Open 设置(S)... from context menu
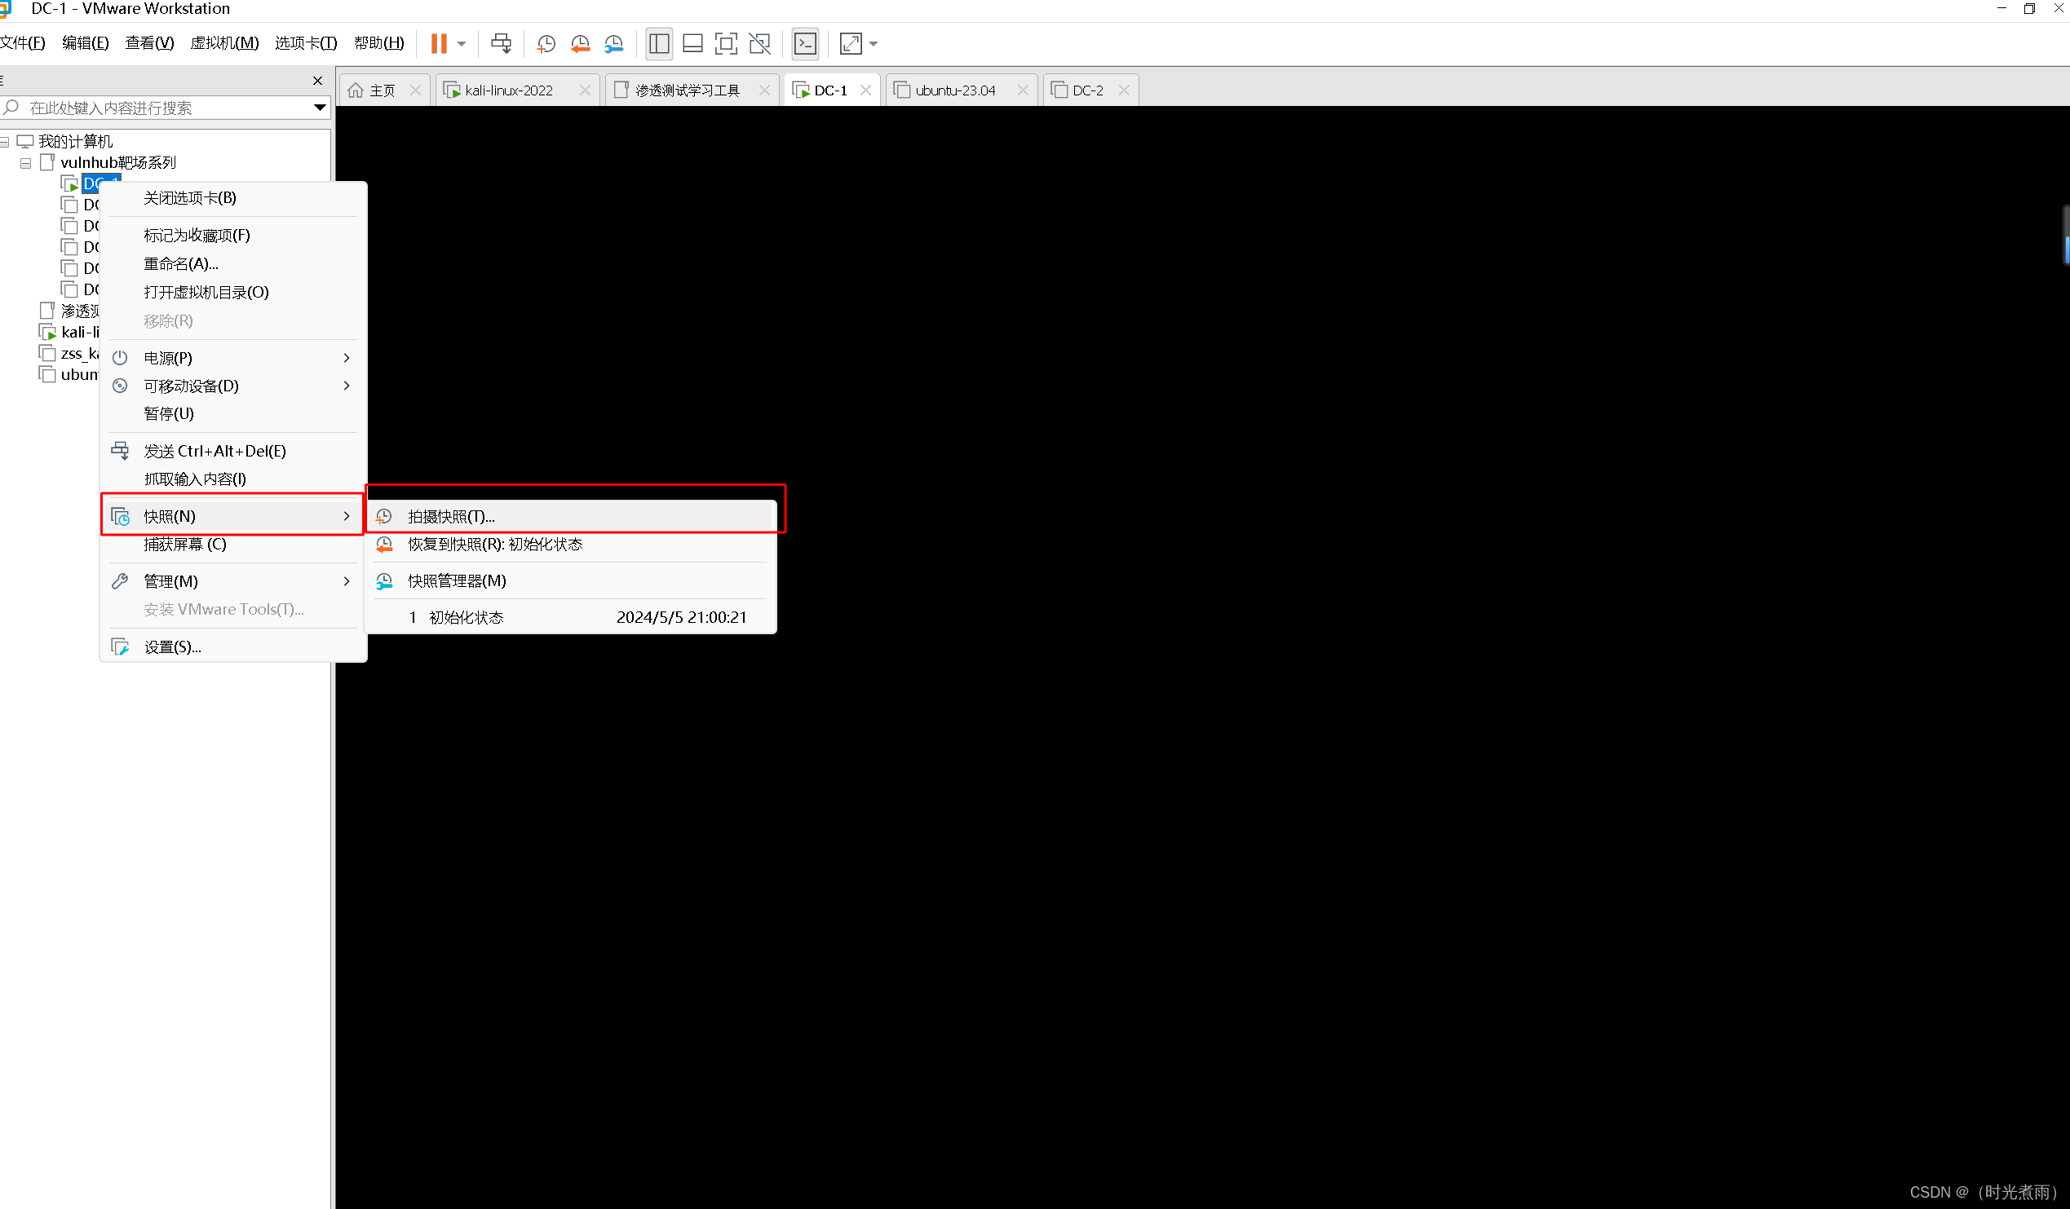 tap(233, 647)
